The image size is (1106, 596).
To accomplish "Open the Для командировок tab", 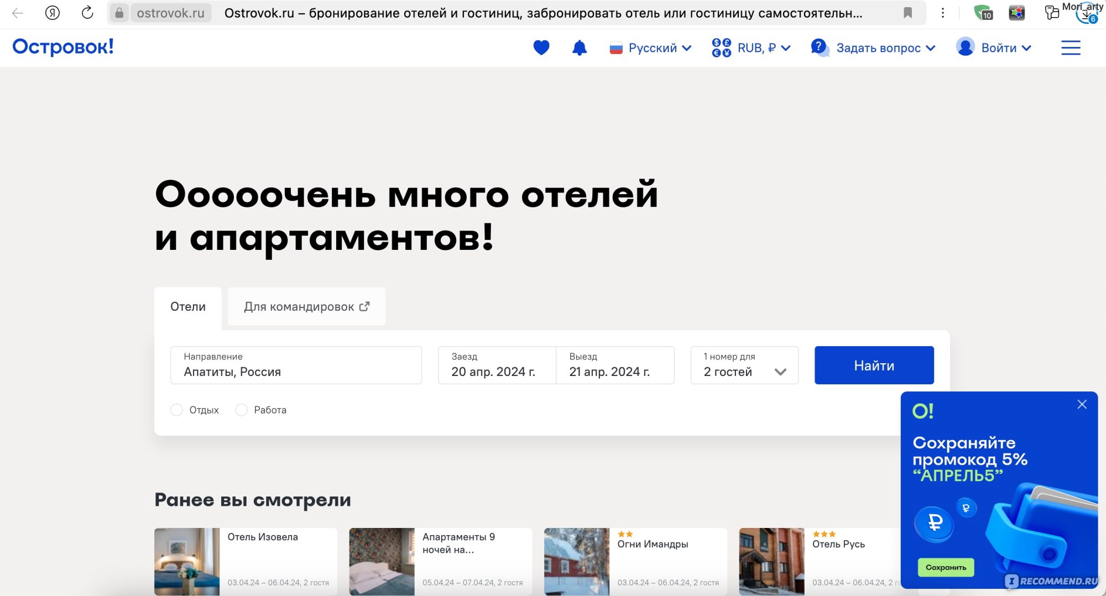I will click(x=307, y=307).
